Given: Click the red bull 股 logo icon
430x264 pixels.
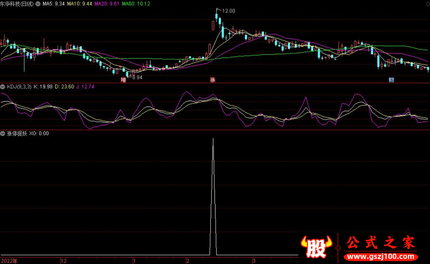Looking at the screenshot, I should [317, 246].
